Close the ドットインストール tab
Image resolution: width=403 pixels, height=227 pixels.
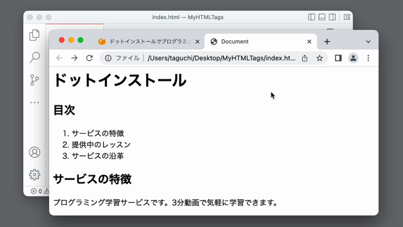[x=197, y=42]
